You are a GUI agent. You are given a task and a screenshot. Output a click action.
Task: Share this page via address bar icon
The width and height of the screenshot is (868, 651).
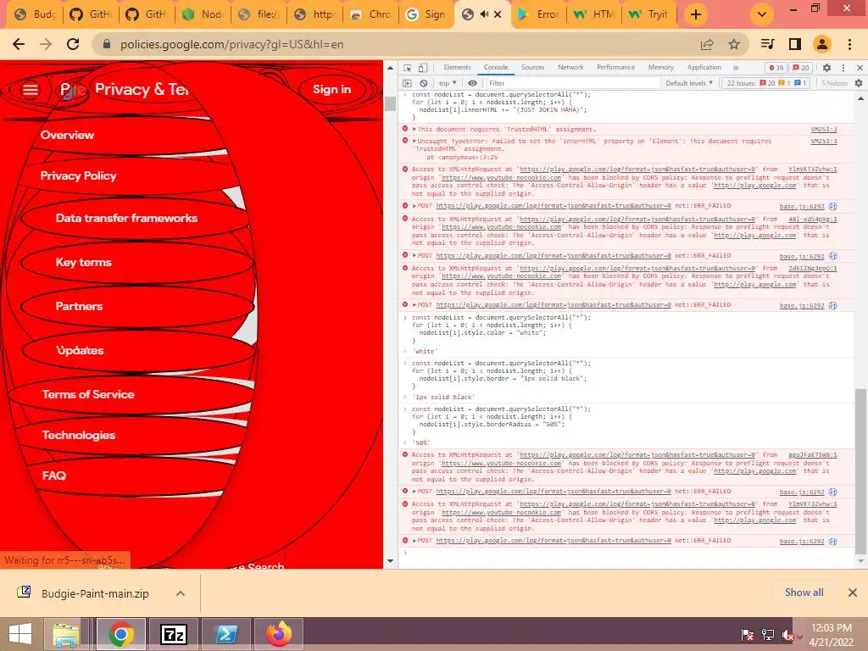coord(707,44)
